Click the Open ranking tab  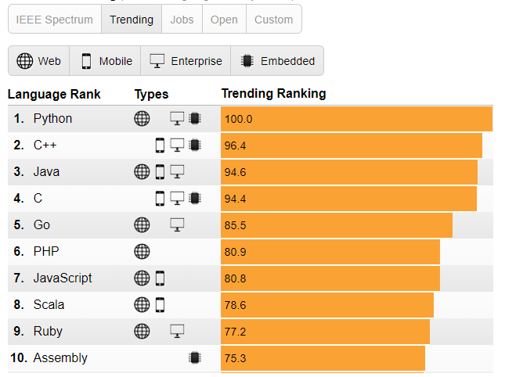pyautogui.click(x=224, y=20)
